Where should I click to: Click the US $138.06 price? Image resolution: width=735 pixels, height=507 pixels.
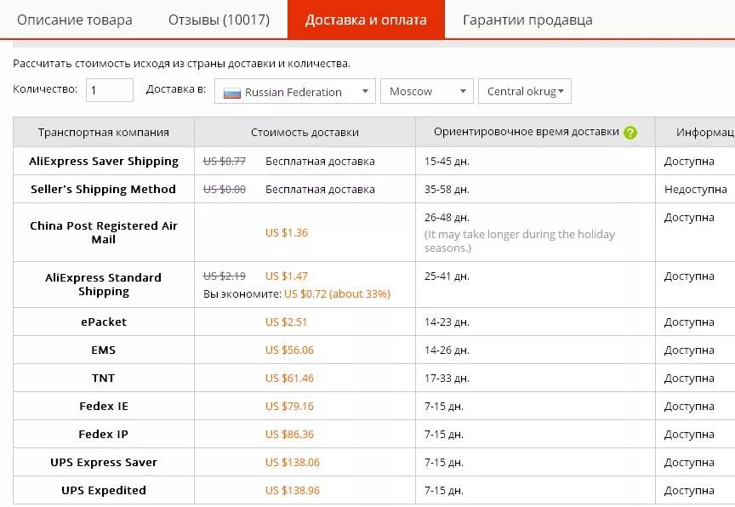point(293,463)
